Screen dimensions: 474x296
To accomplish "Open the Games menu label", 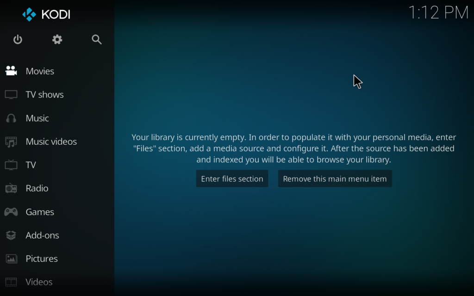I will point(40,212).
